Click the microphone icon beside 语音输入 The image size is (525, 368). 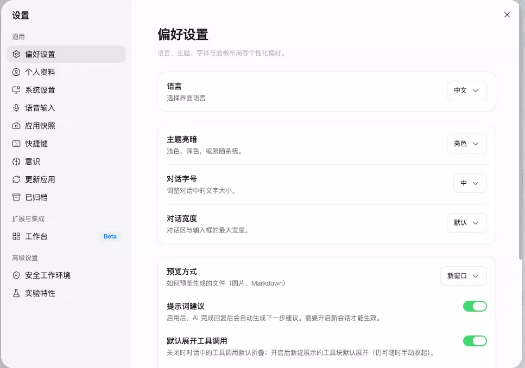16,108
